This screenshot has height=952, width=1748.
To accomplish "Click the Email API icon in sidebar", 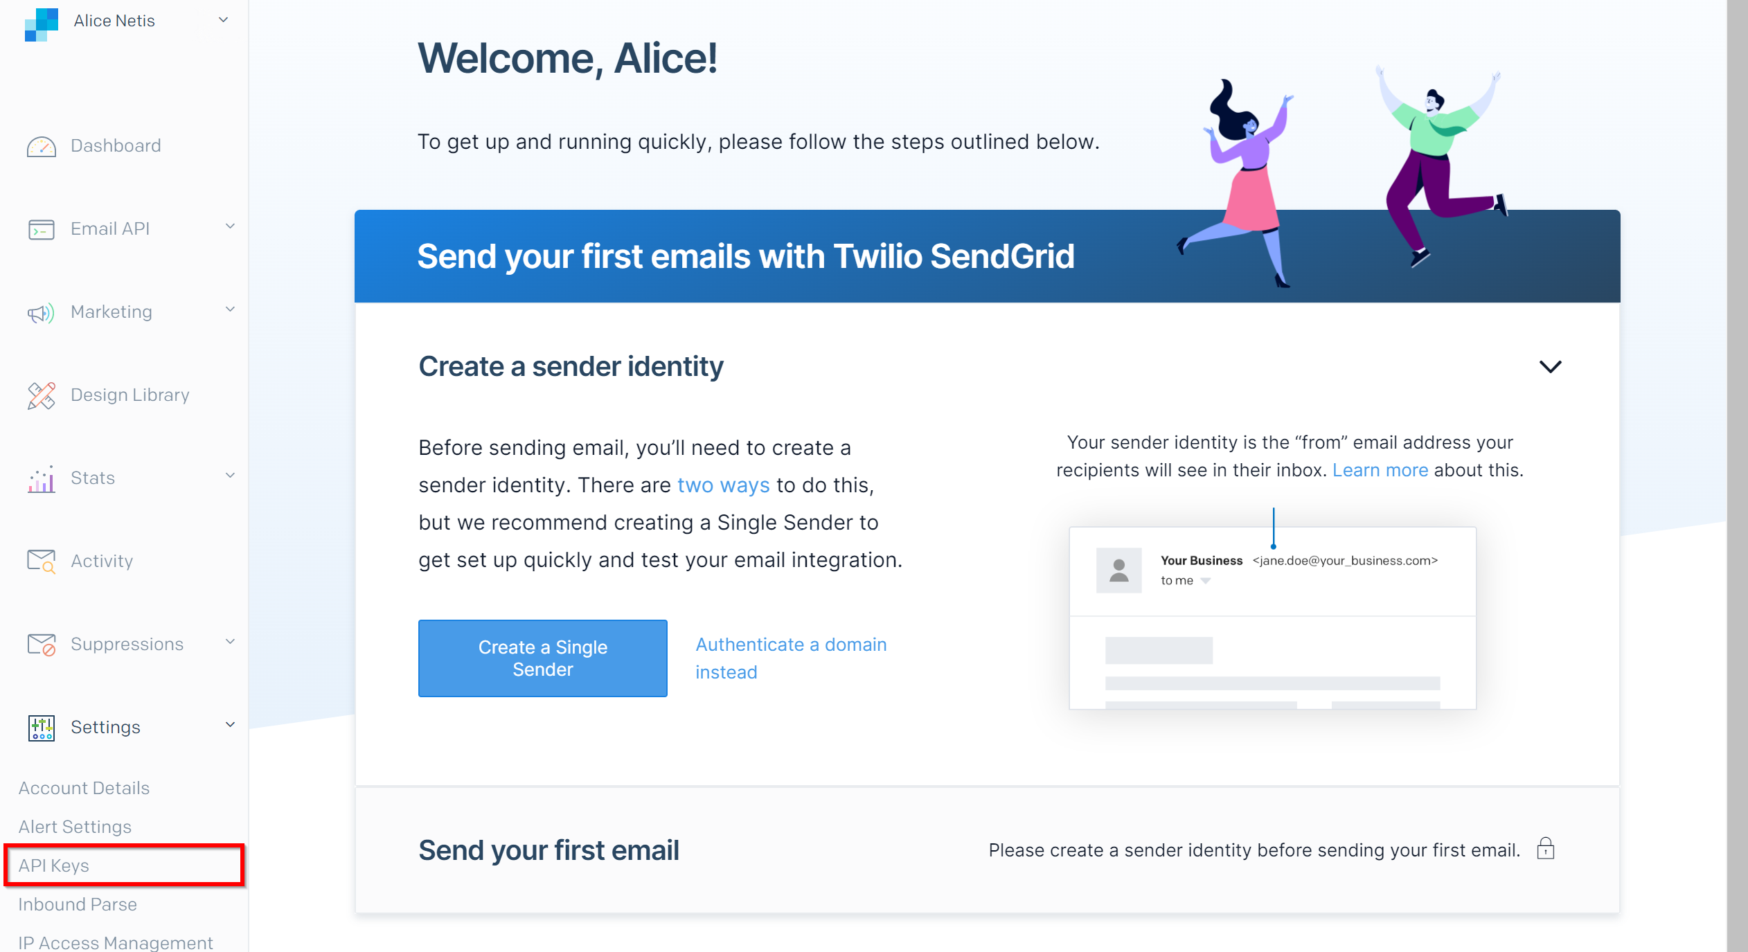I will coord(41,228).
